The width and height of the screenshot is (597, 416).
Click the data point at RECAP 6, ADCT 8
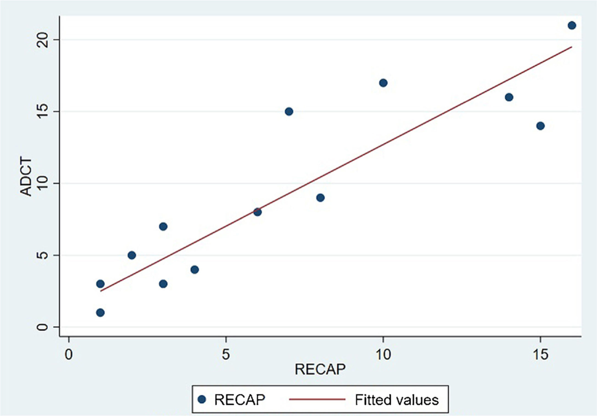pos(258,212)
